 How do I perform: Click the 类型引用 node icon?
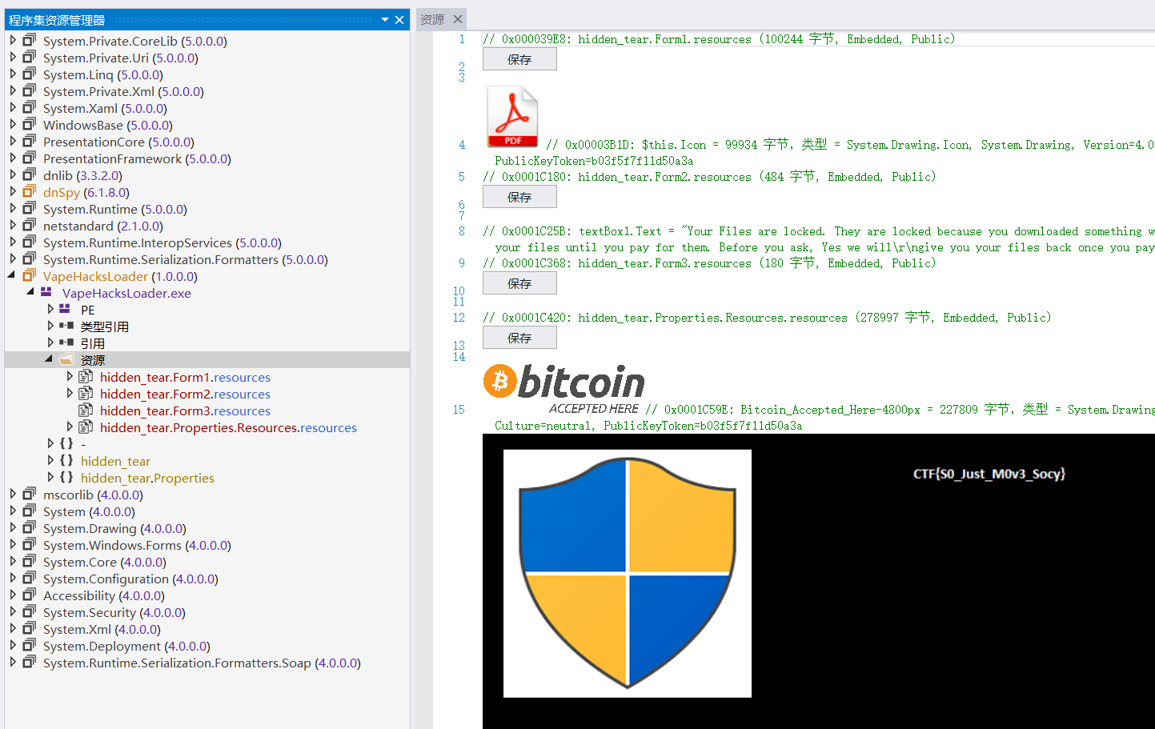66,326
